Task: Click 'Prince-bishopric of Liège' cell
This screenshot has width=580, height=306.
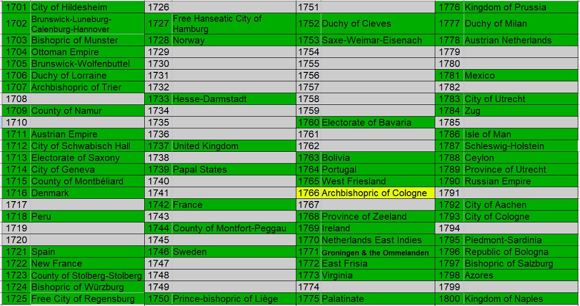Action: pos(234,299)
